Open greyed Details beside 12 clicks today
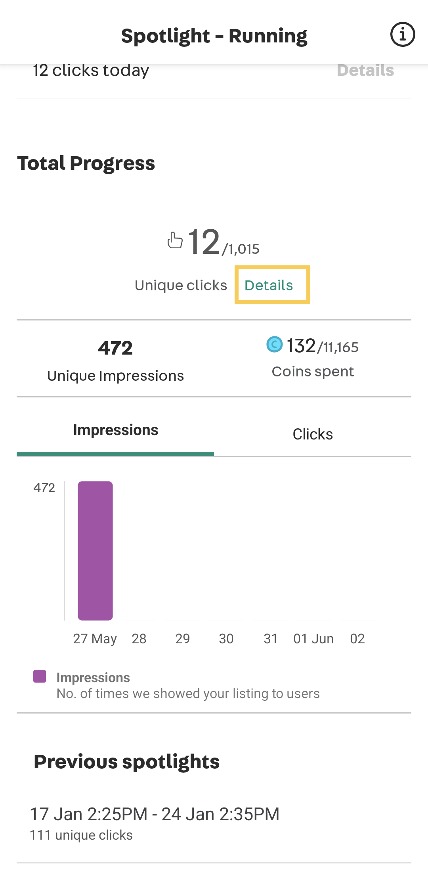Image resolution: width=428 pixels, height=869 pixels. click(365, 70)
